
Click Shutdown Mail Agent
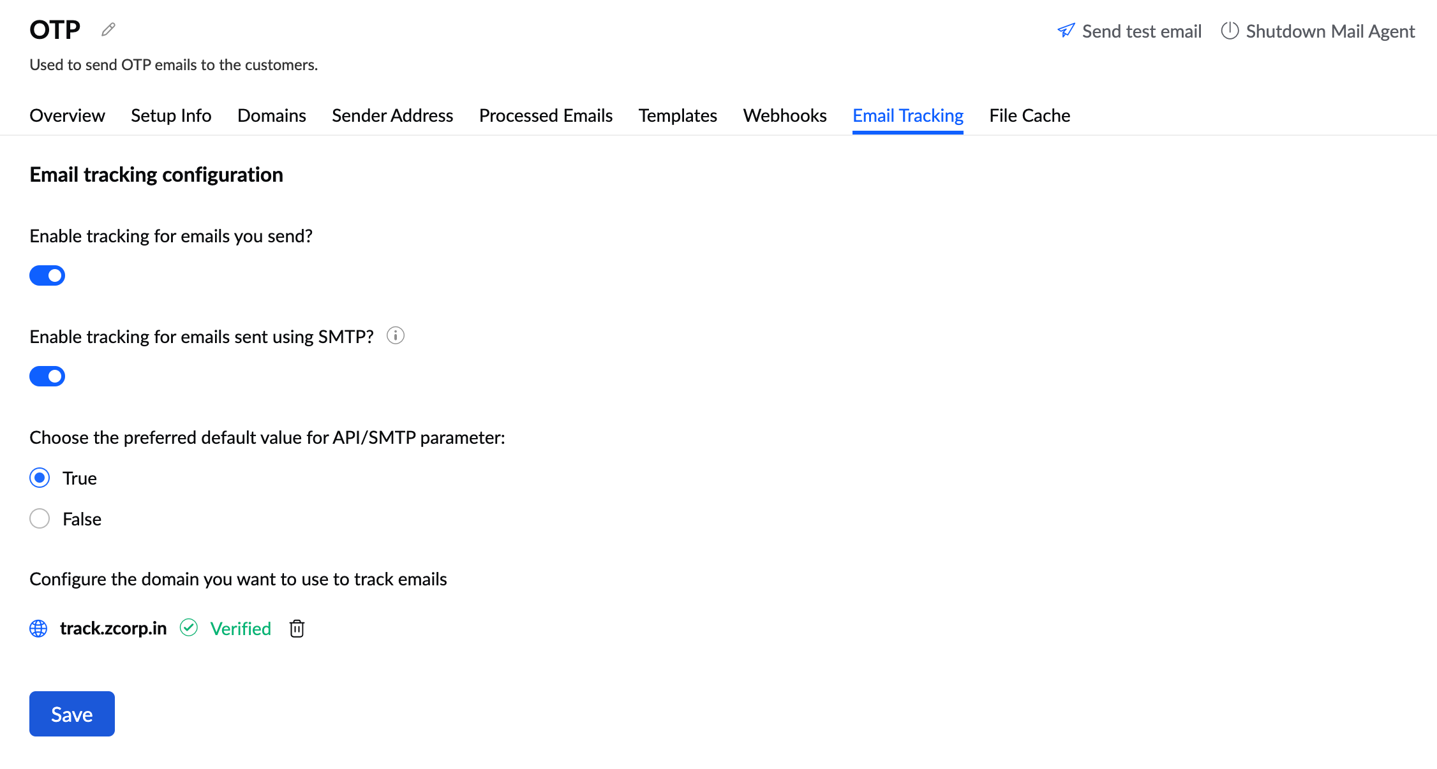tap(1330, 30)
